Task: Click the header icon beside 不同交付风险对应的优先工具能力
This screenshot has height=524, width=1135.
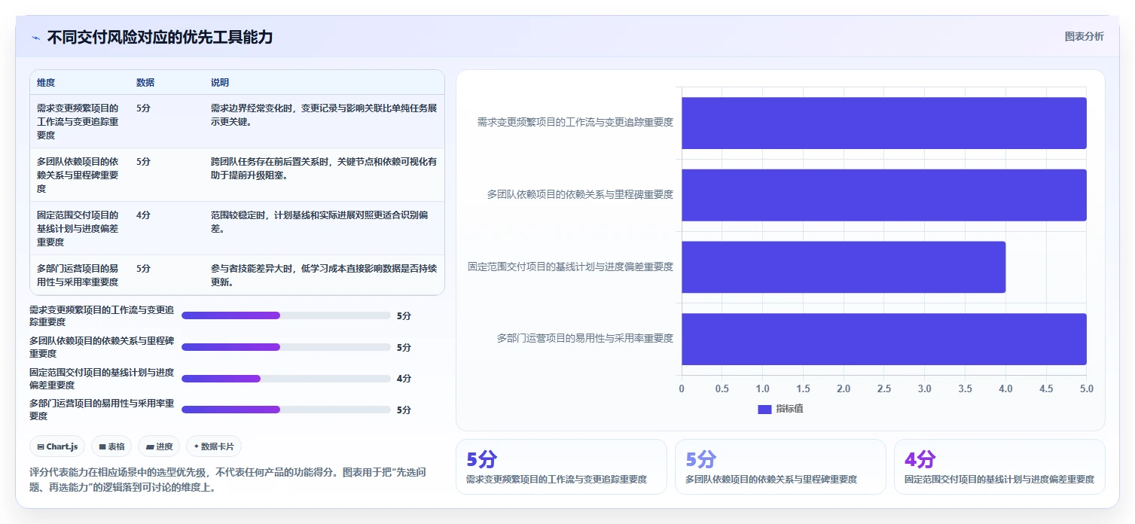Action: (x=35, y=38)
